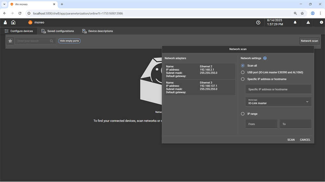Open the Chrome three-dot menu

point(320,13)
